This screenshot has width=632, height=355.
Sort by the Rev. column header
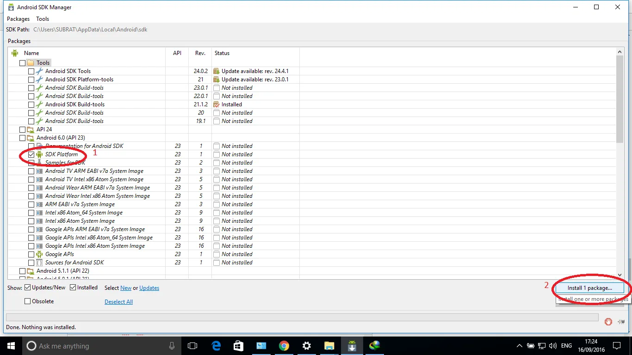[200, 53]
